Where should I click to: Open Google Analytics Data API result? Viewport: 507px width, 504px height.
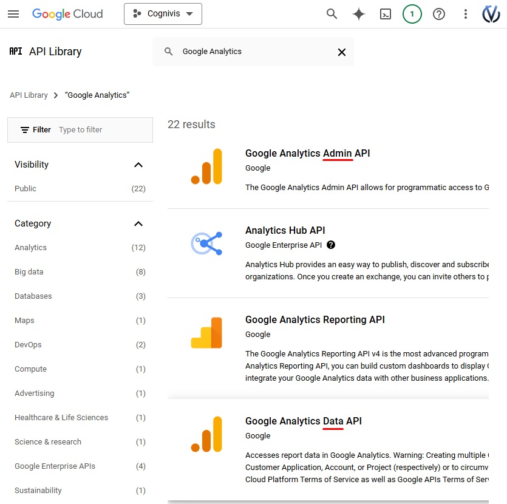point(303,421)
